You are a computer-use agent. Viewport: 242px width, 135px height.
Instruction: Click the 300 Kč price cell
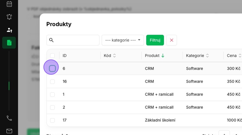tap(234, 69)
